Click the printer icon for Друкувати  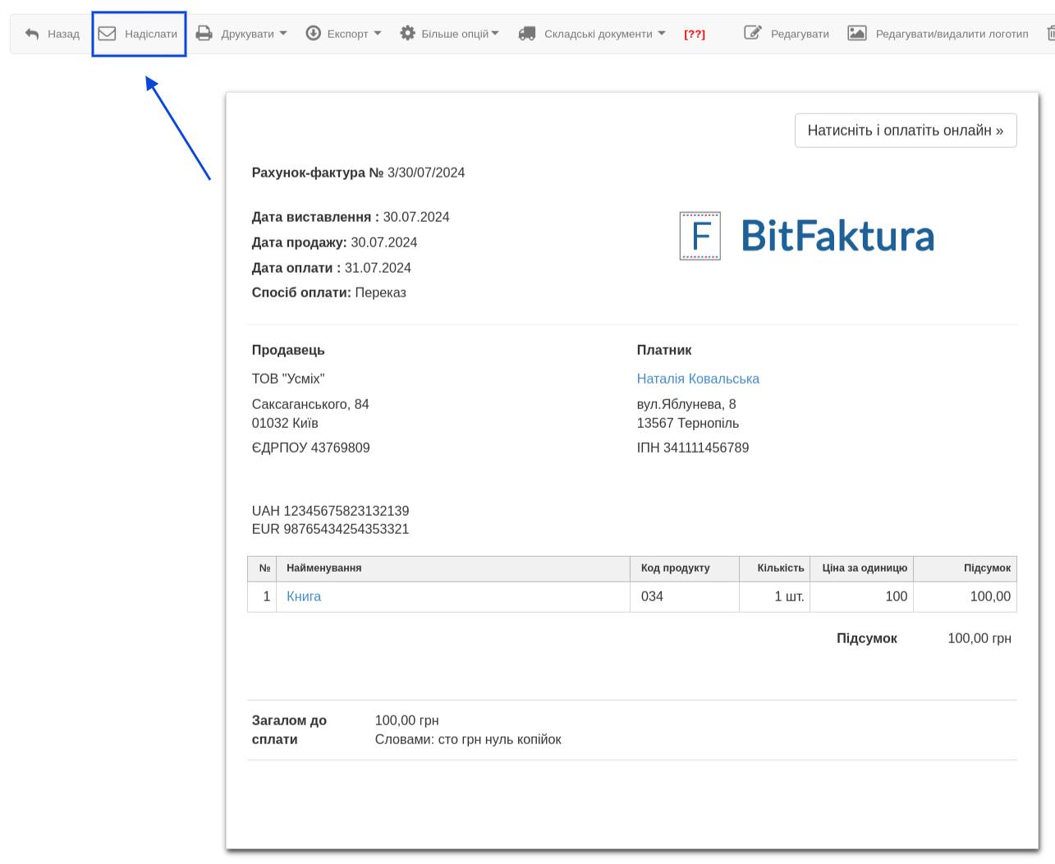[204, 34]
